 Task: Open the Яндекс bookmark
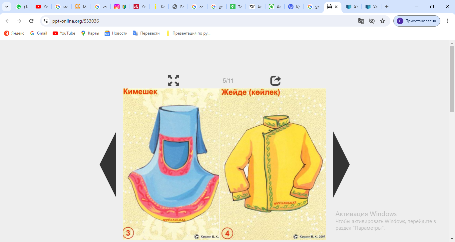click(x=14, y=33)
